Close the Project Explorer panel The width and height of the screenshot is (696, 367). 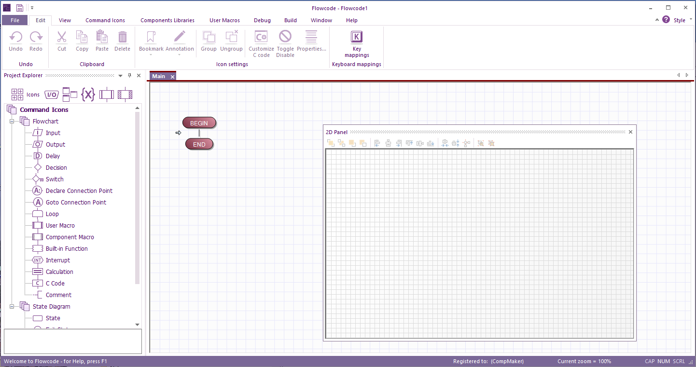pyautogui.click(x=139, y=76)
